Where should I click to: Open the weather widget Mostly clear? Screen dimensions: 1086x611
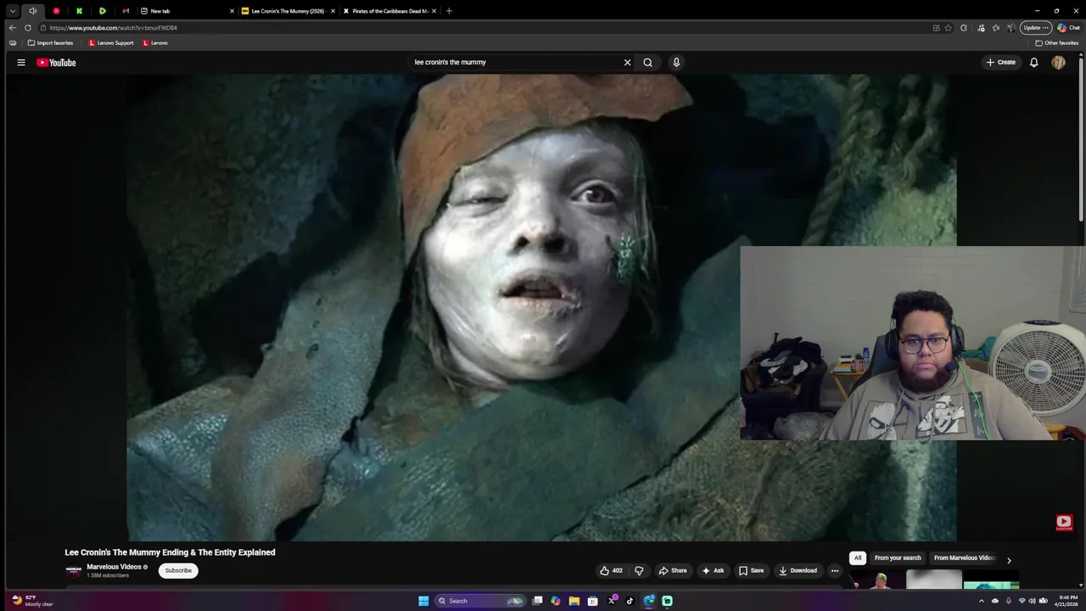click(x=32, y=601)
